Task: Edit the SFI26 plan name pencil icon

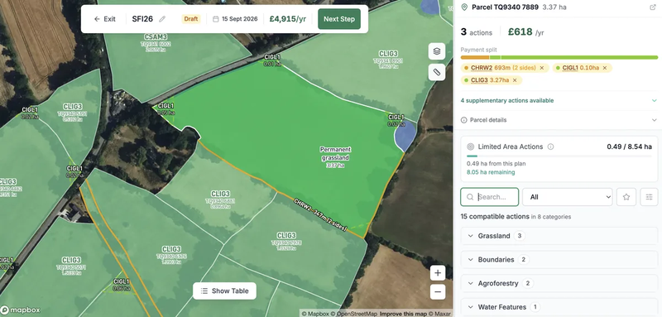Action: 162,19
